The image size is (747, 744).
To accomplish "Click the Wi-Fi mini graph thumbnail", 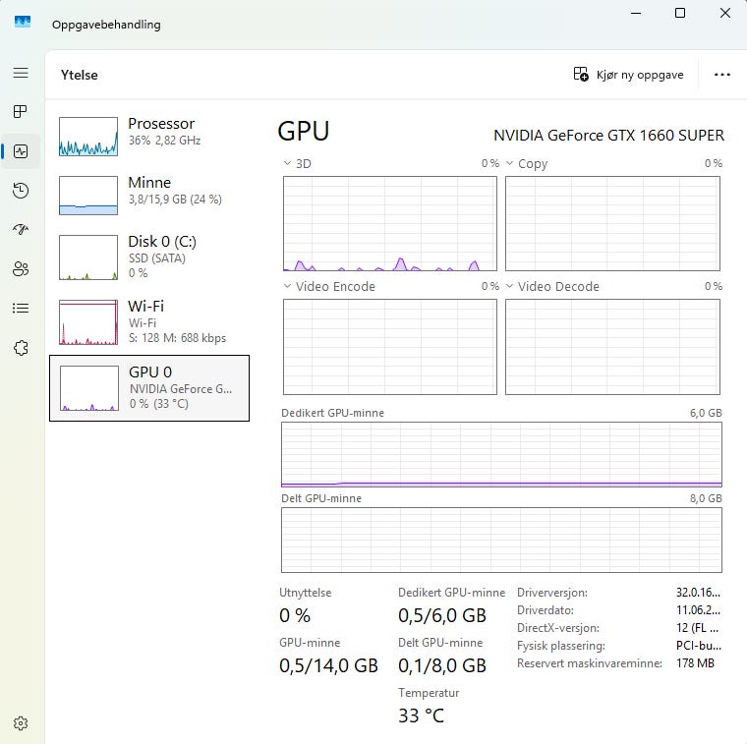I will pyautogui.click(x=88, y=322).
